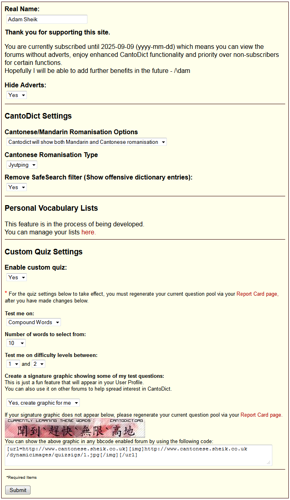Viewport: 290px width, 500px height.
Task: Click the CantoDict Settings heading
Action: pos(38,116)
